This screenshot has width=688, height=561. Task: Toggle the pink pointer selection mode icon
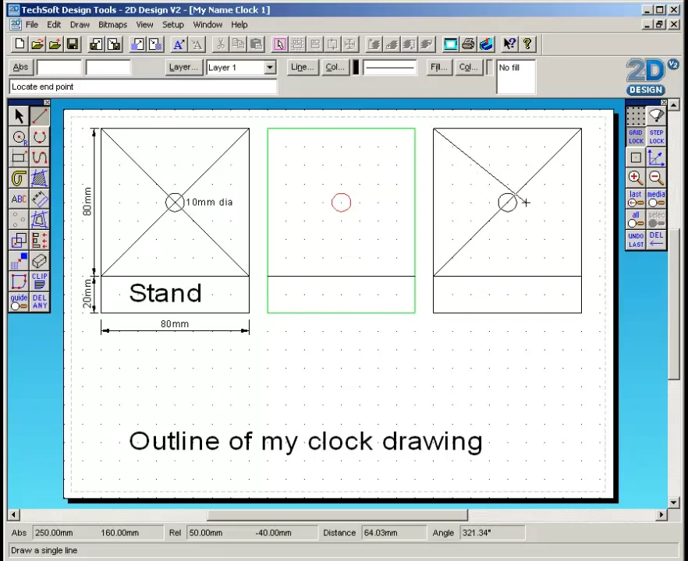pos(279,44)
